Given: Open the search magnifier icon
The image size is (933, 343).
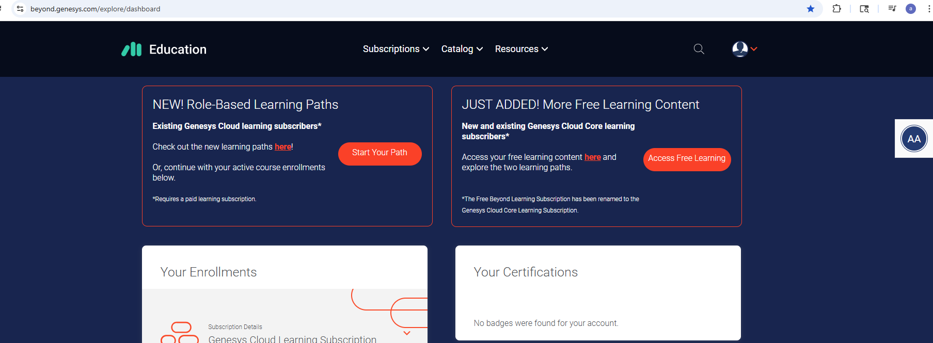Looking at the screenshot, I should tap(699, 49).
